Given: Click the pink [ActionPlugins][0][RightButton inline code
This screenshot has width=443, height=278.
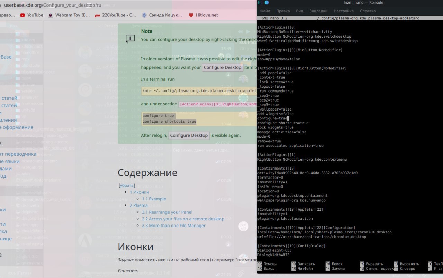Looking at the screenshot, I should [x=218, y=104].
